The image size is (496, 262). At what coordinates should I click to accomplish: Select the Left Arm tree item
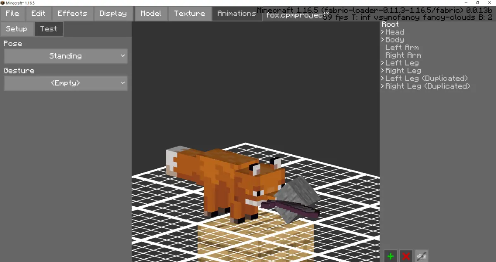pos(402,47)
